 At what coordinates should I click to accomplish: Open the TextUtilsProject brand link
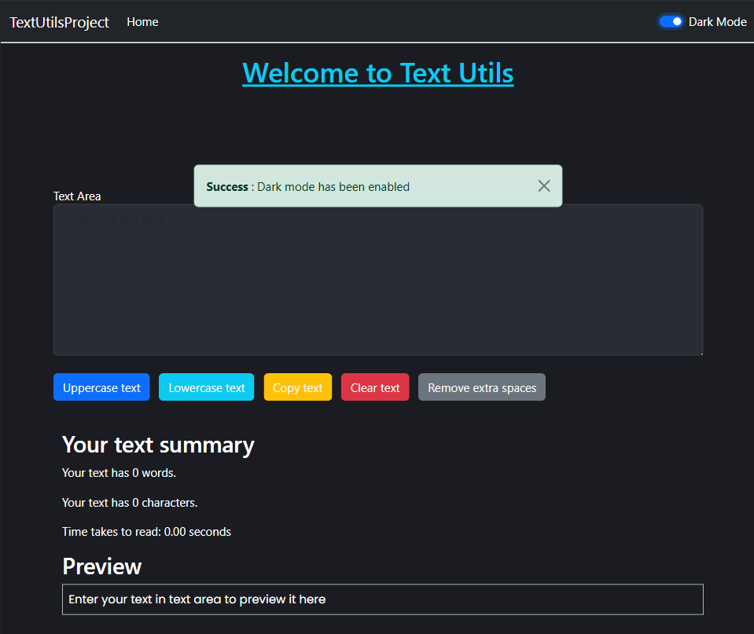(60, 22)
